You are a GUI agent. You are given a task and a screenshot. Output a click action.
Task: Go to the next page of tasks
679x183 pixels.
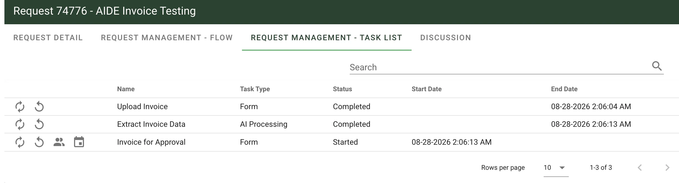pos(667,168)
